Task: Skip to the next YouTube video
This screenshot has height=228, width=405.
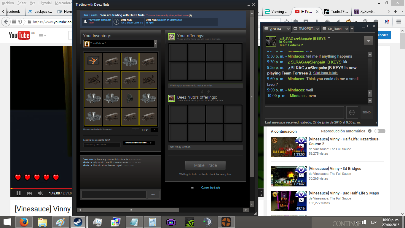Action: [30, 193]
